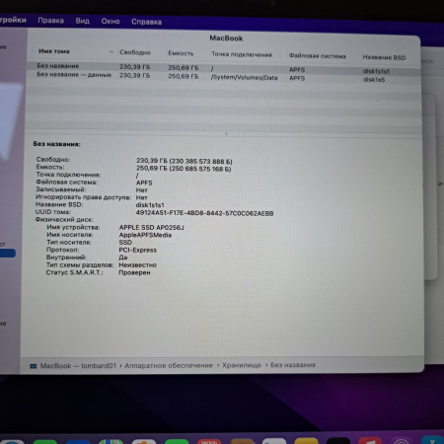Sort by Свободно column header

coord(135,52)
